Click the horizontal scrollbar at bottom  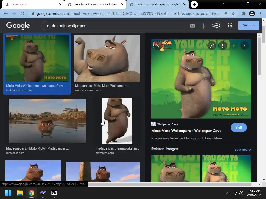[x=170, y=184]
